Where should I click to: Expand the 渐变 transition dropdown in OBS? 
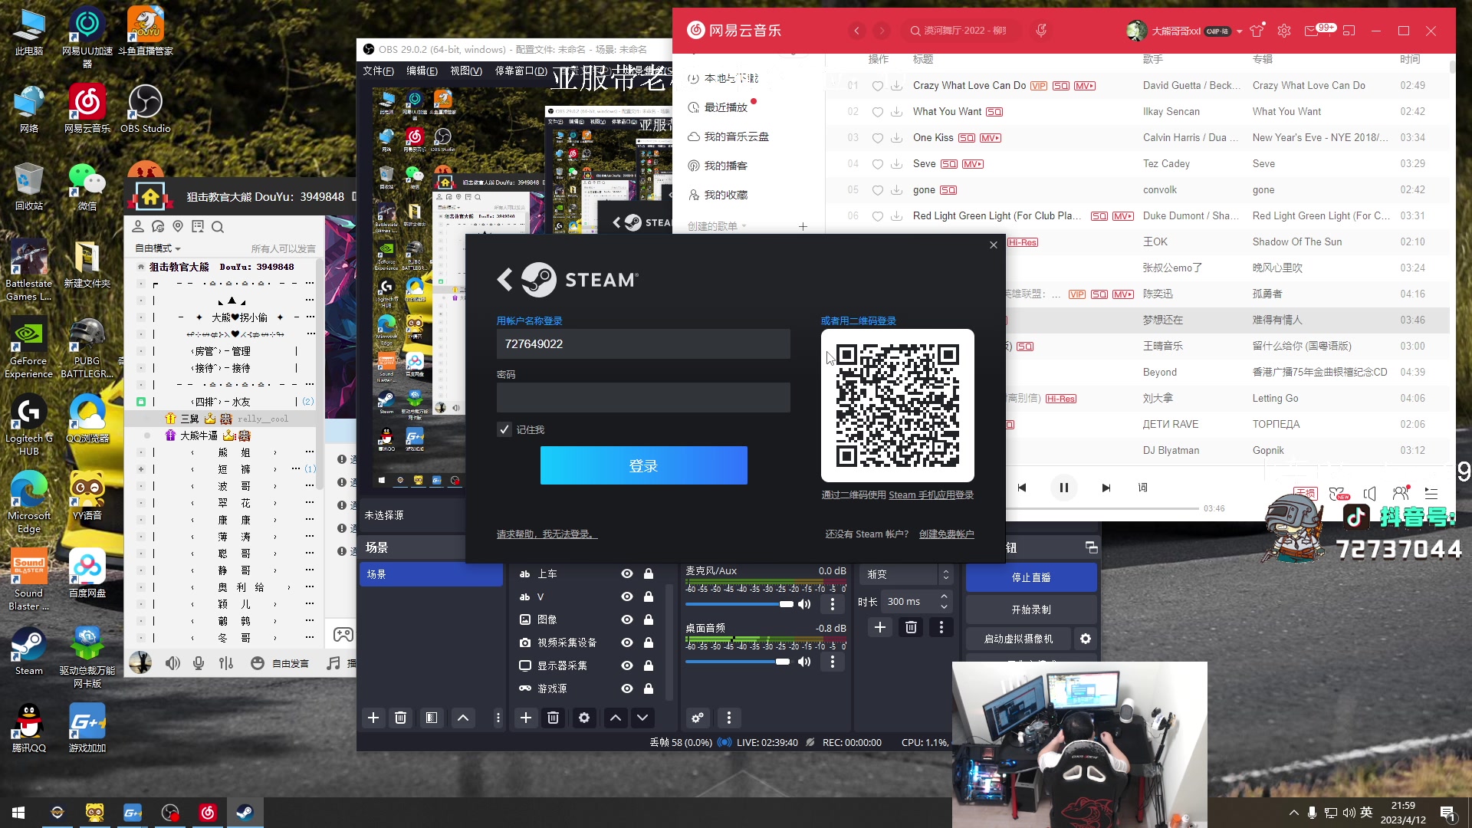(x=945, y=574)
